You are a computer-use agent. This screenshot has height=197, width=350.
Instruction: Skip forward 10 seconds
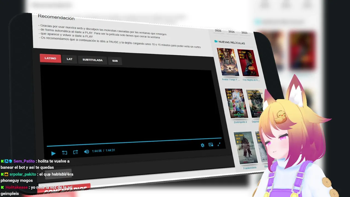coord(75,152)
